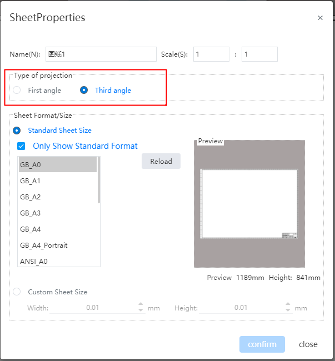Choose GB_A2 from the list
This screenshot has height=361, width=335.
pos(58,197)
